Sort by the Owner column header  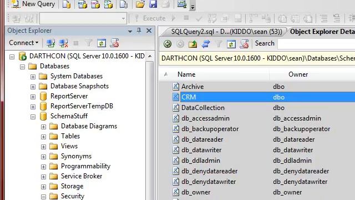[x=298, y=74]
